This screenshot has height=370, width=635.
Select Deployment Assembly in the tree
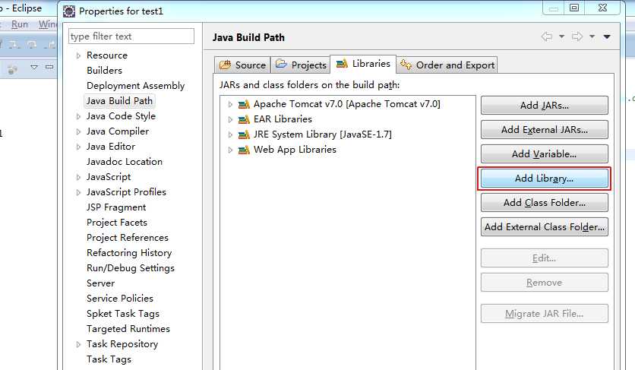point(135,86)
